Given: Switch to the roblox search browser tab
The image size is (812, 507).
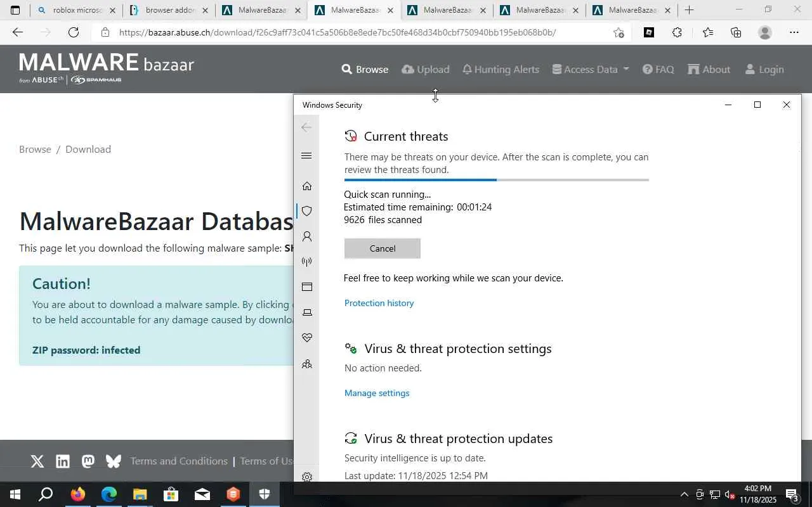Looking at the screenshot, I should click(76, 10).
